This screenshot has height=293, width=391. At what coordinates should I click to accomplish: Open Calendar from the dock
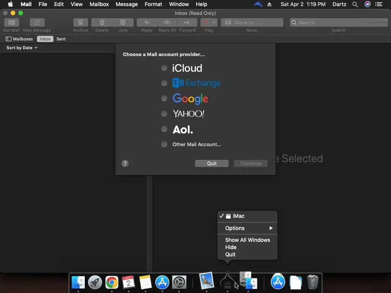[x=128, y=282]
